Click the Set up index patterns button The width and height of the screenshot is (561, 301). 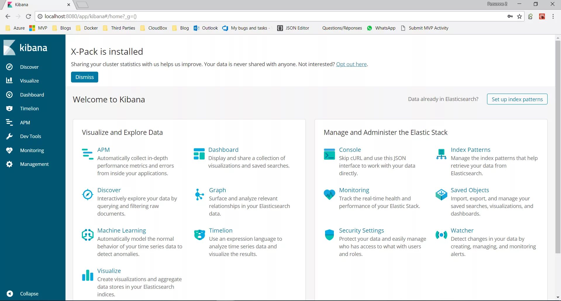coord(517,99)
